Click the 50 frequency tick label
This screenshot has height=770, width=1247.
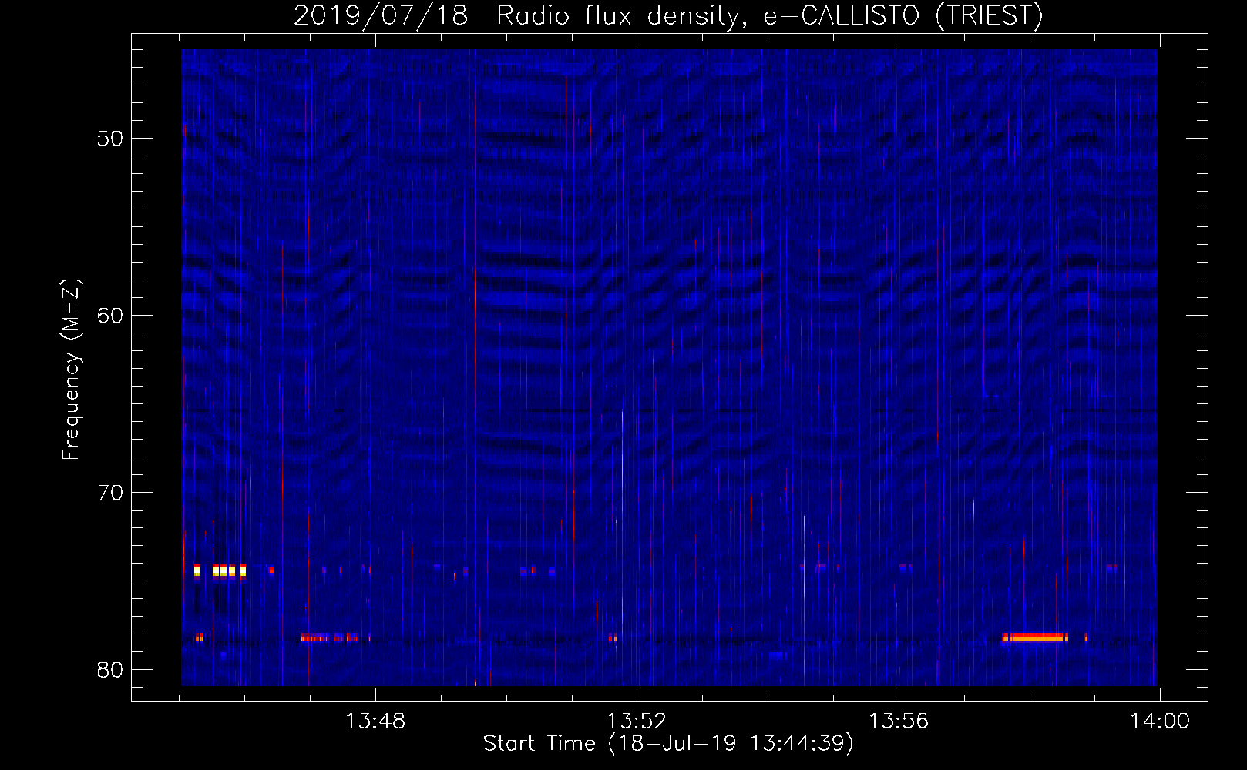click(x=110, y=139)
